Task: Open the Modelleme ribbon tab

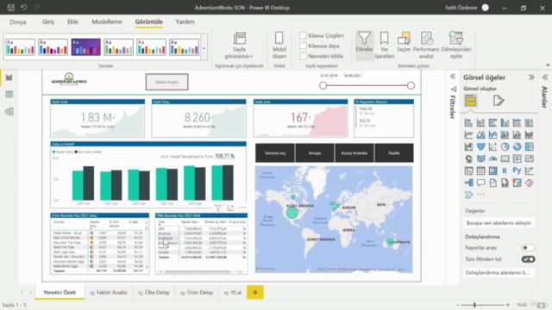Action: (x=107, y=22)
